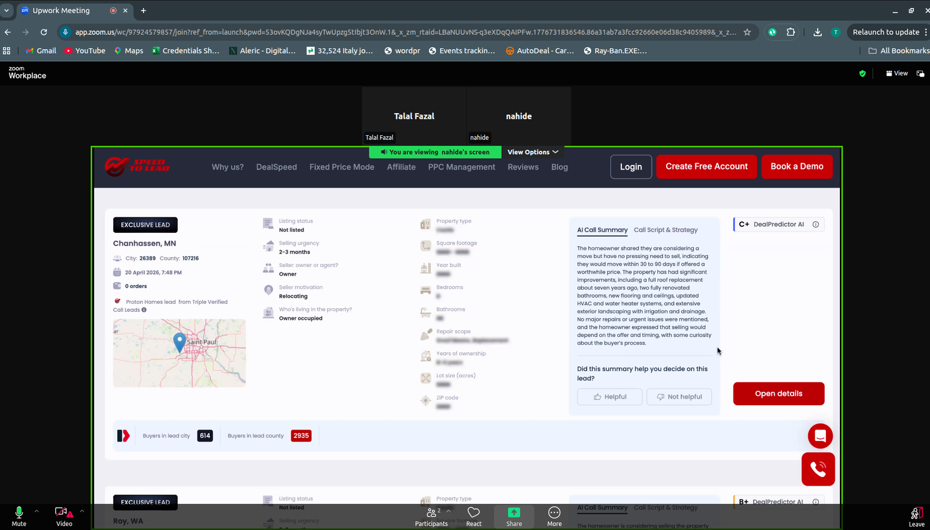
Task: Bookmark this page with the star icon
Action: pos(747,32)
